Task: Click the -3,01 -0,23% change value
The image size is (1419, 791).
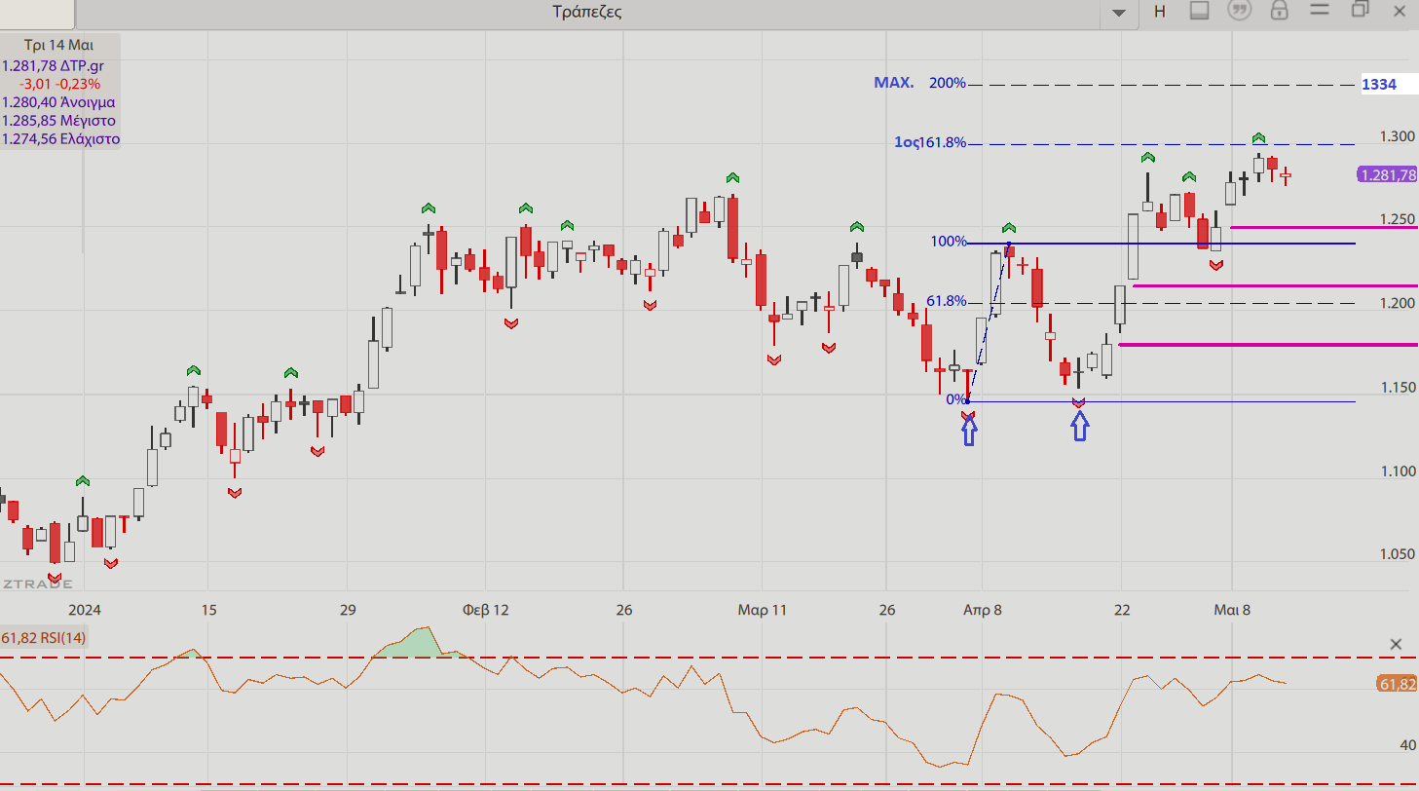Action: [x=59, y=84]
